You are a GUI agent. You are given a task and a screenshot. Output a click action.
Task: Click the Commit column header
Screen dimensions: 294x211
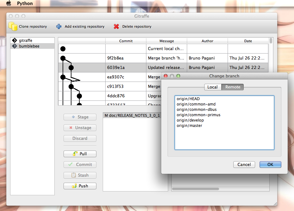pyautogui.click(x=126, y=41)
